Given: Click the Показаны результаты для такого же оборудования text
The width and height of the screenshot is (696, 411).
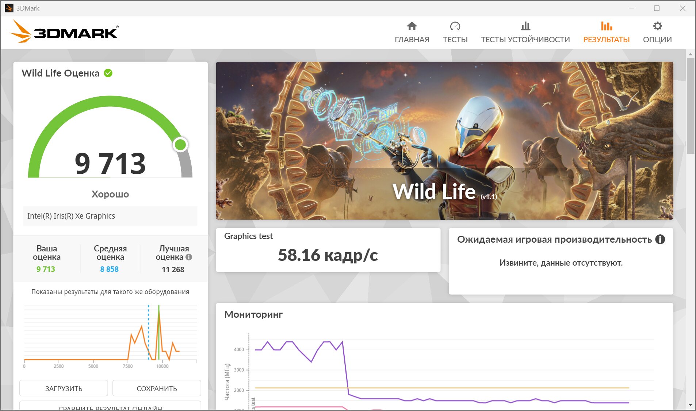Looking at the screenshot, I should click(110, 291).
